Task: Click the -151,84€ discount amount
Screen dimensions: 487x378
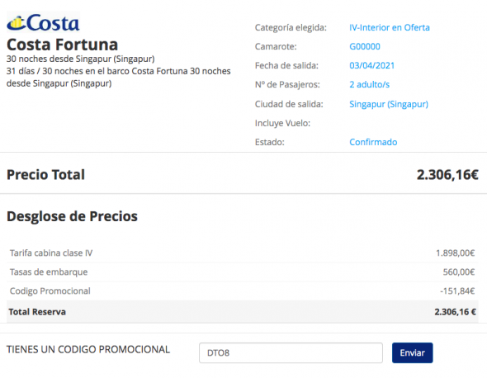Action: click(x=457, y=291)
